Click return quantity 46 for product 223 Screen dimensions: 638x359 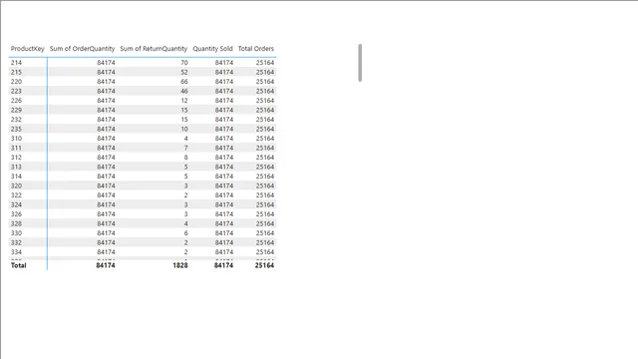(184, 91)
